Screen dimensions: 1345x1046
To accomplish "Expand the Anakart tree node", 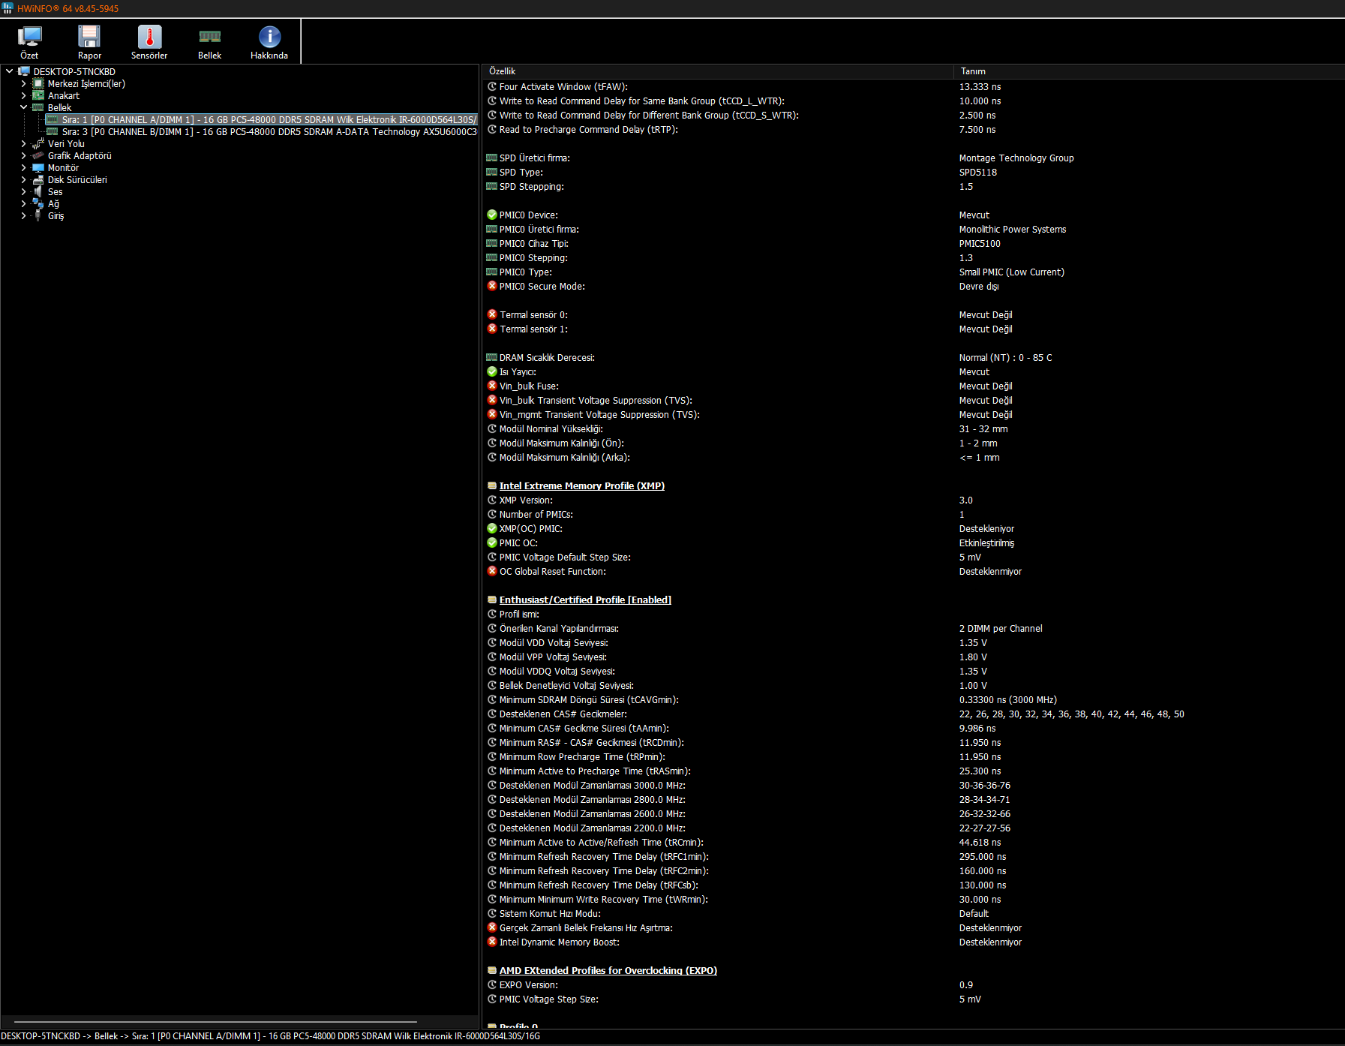I will (23, 95).
